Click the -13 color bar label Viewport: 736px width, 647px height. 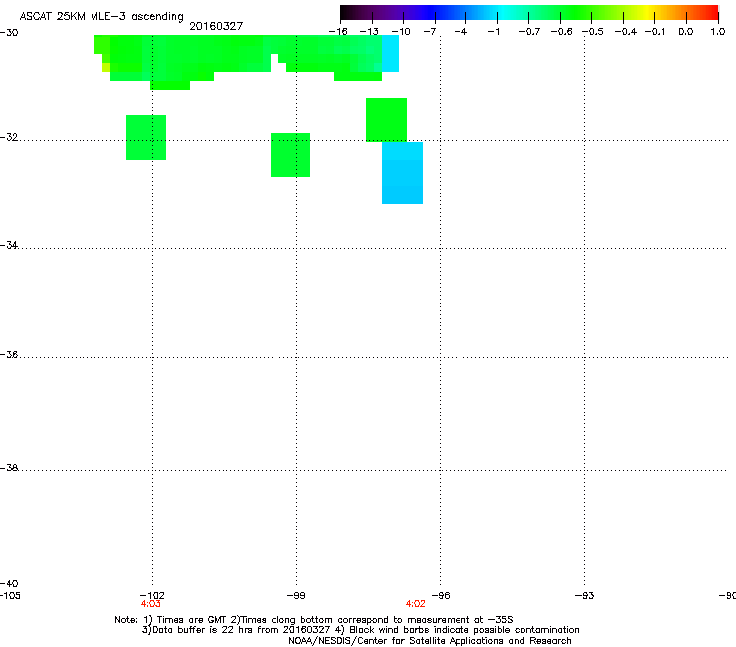pos(369,32)
